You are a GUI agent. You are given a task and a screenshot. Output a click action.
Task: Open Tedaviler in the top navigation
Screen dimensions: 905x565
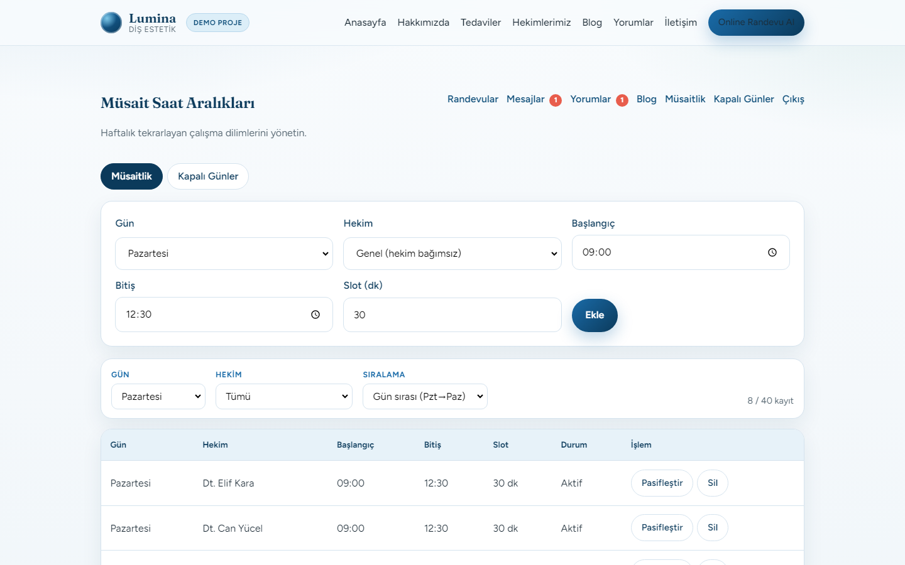(x=481, y=23)
